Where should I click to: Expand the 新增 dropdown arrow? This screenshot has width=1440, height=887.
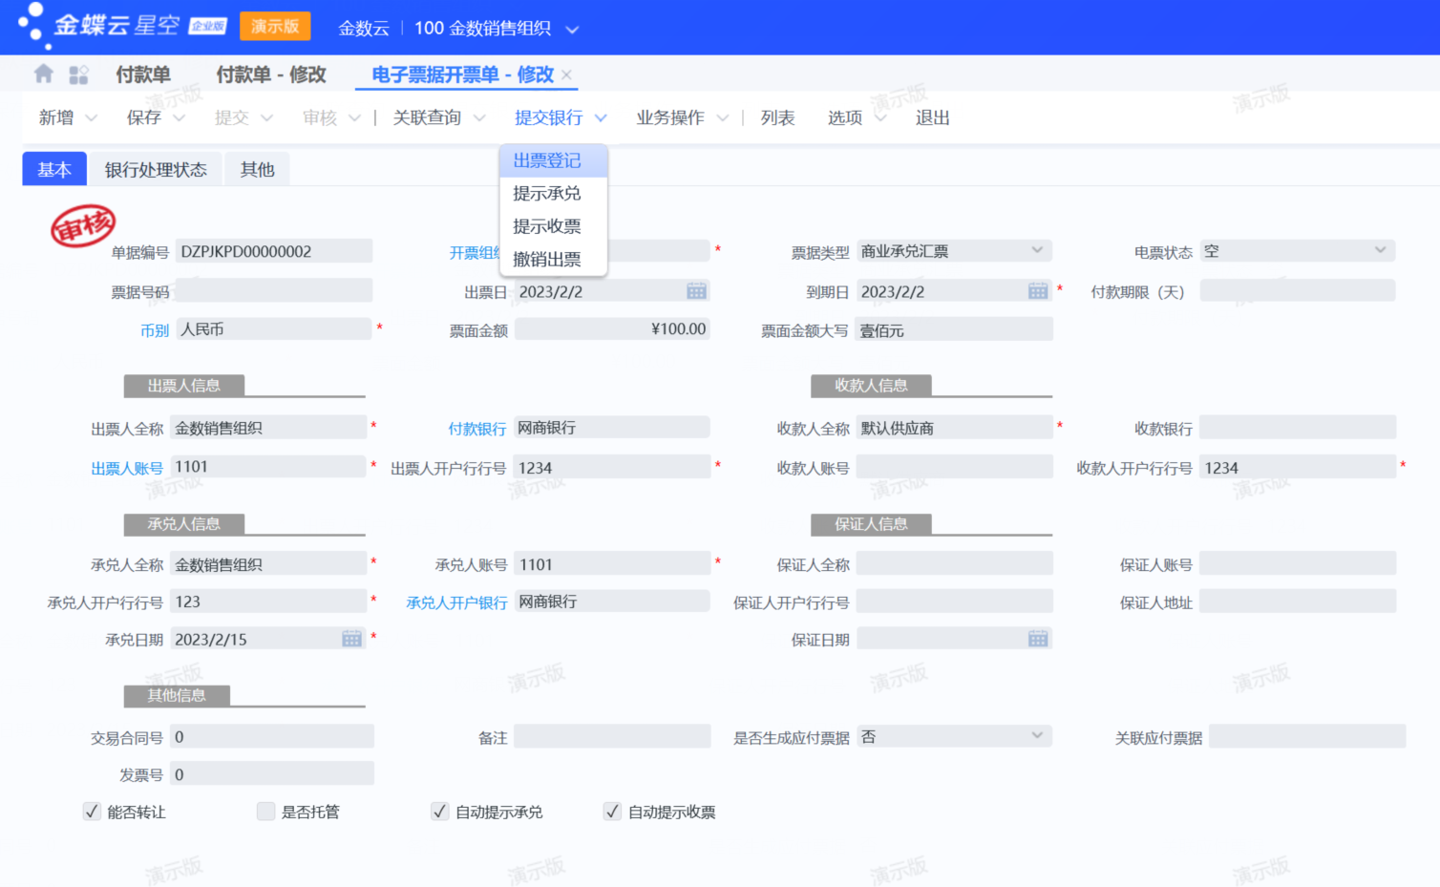tap(92, 118)
